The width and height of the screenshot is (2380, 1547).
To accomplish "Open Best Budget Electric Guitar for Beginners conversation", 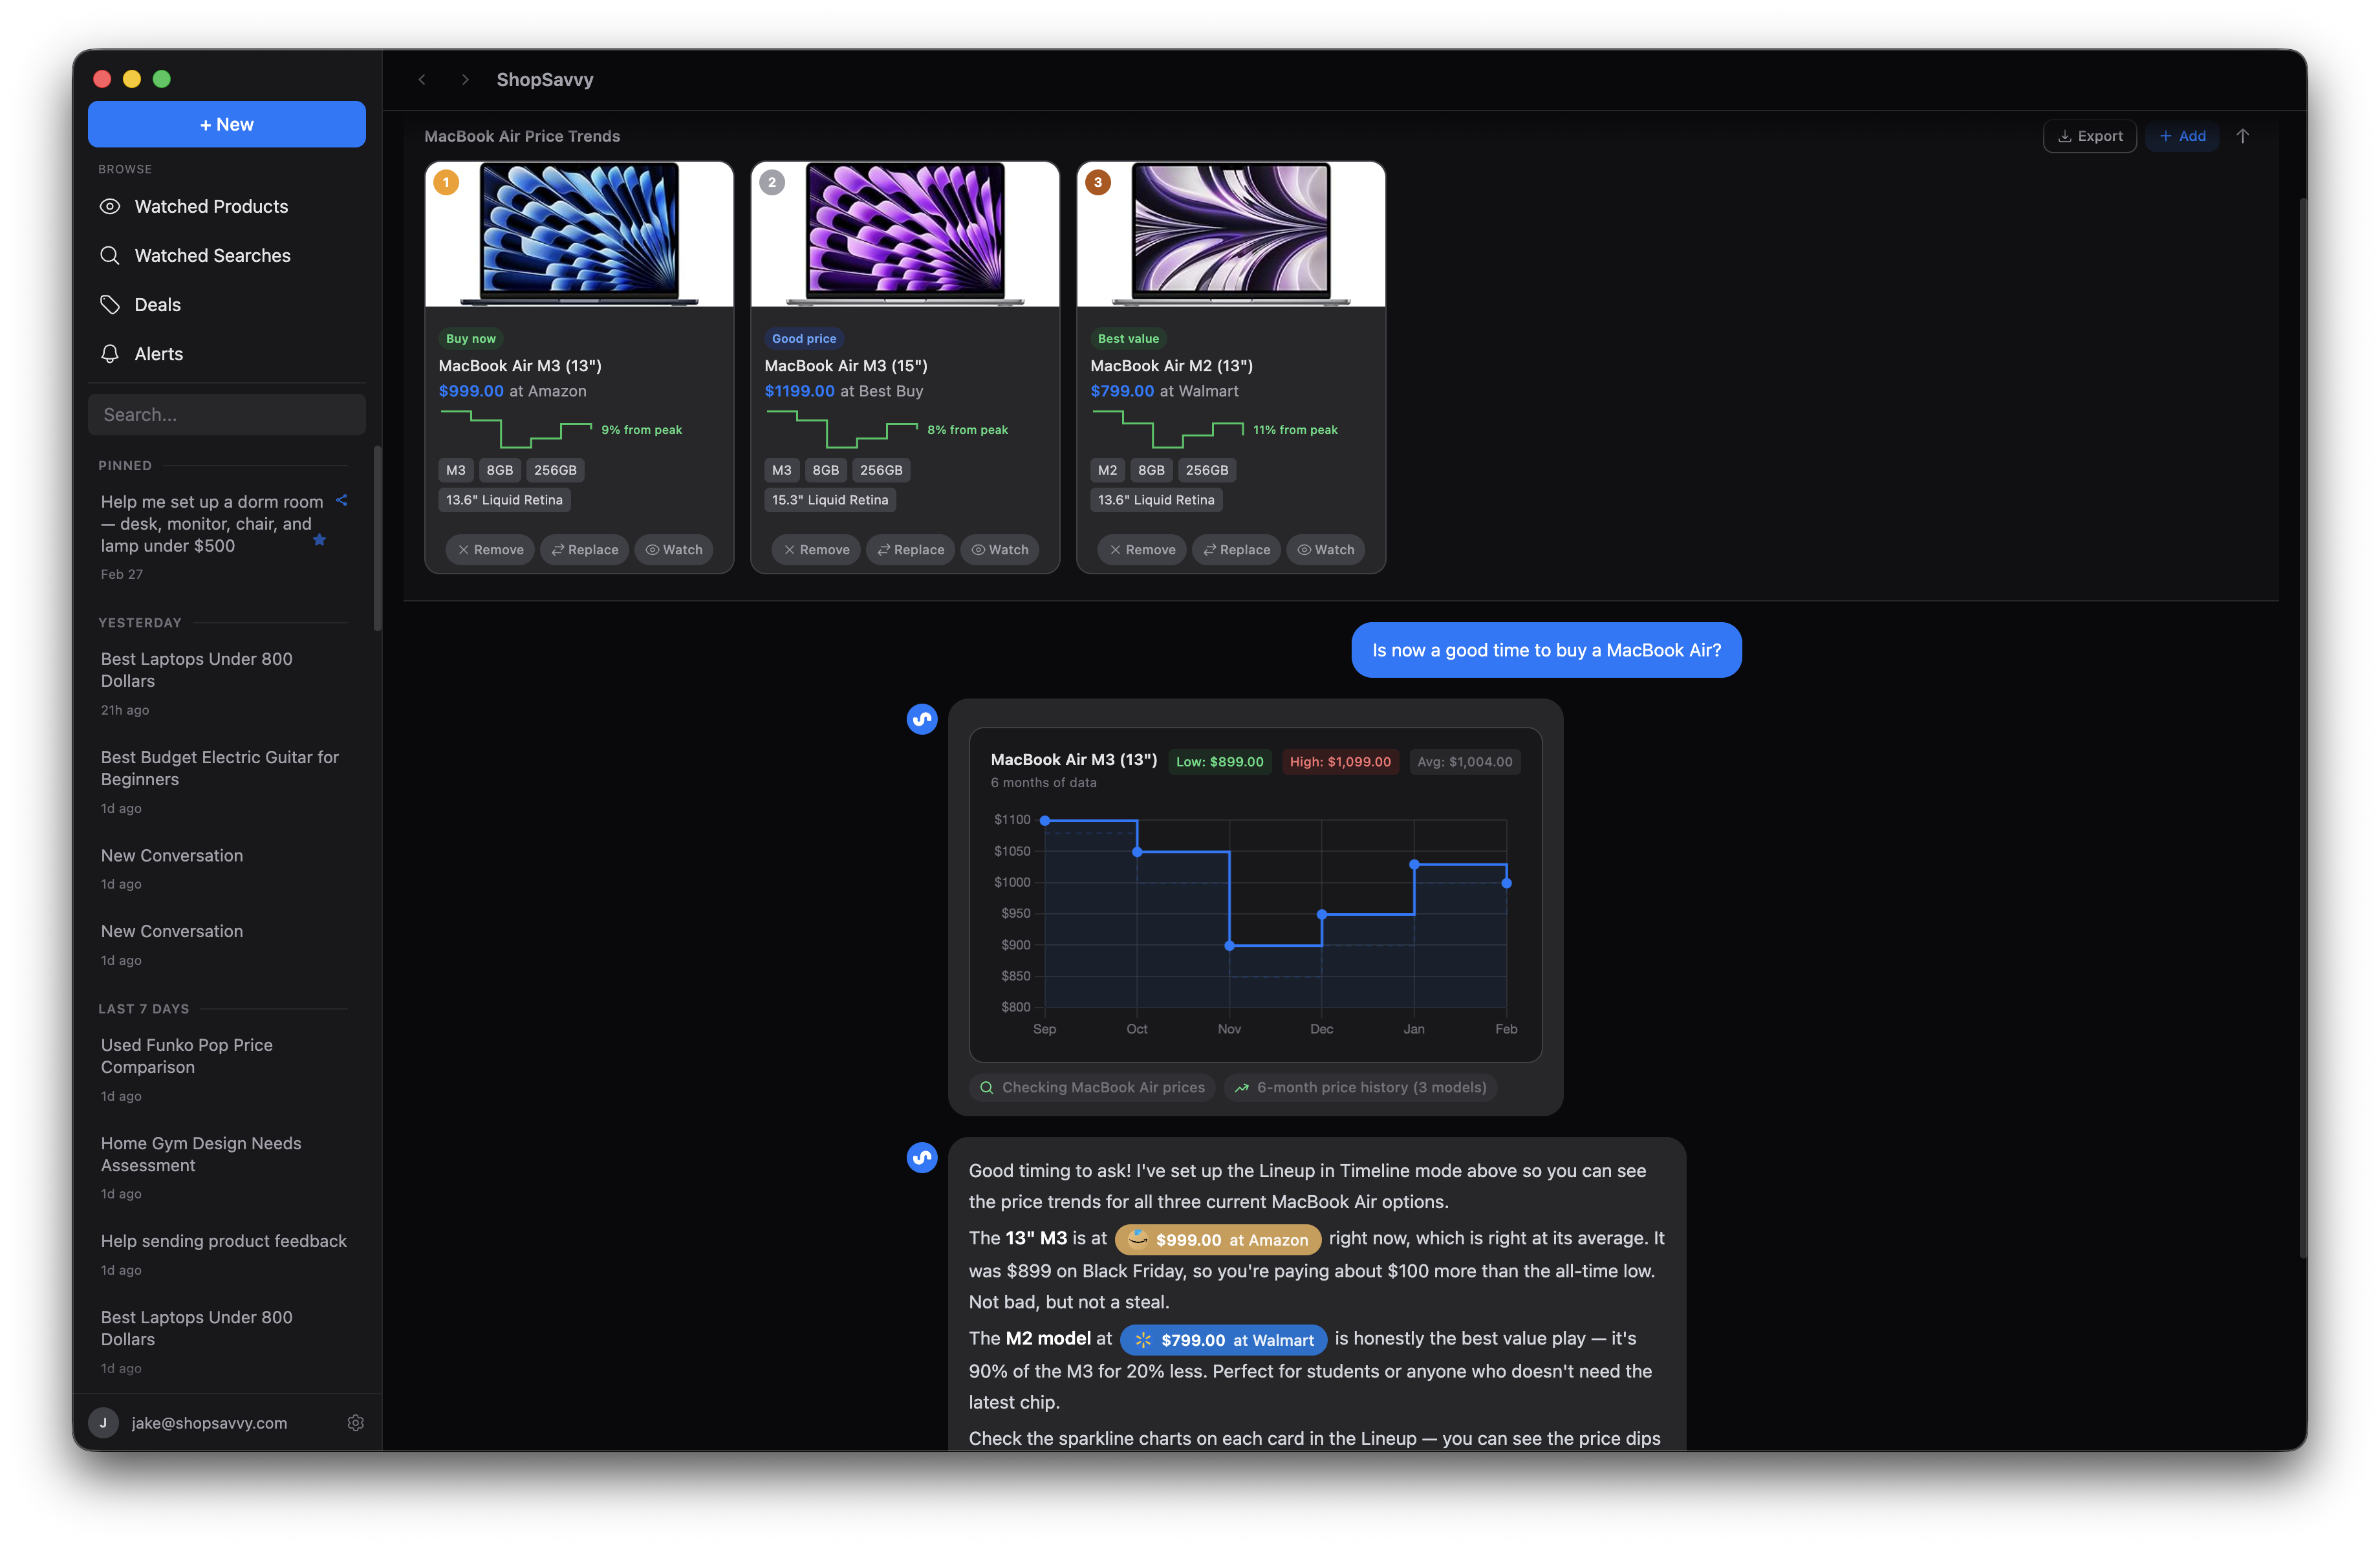I will point(220,768).
